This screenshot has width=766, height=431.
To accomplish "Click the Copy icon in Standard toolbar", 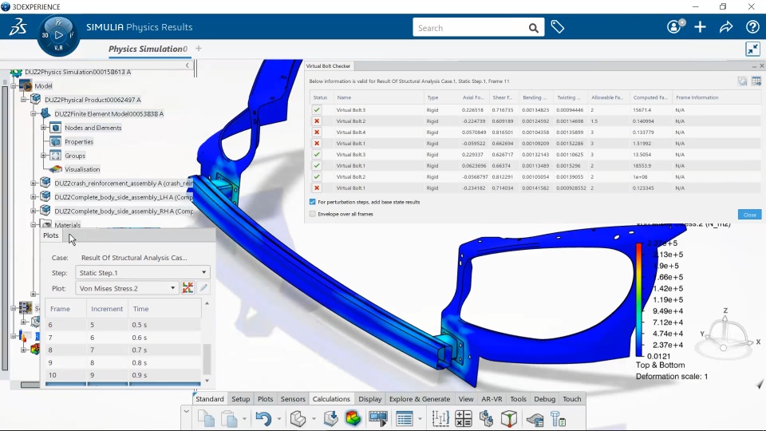I will tap(206, 419).
